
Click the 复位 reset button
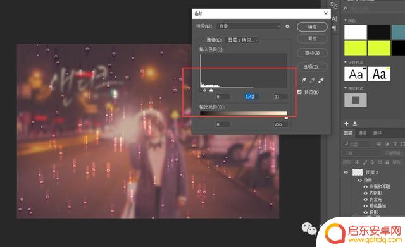coord(312,39)
